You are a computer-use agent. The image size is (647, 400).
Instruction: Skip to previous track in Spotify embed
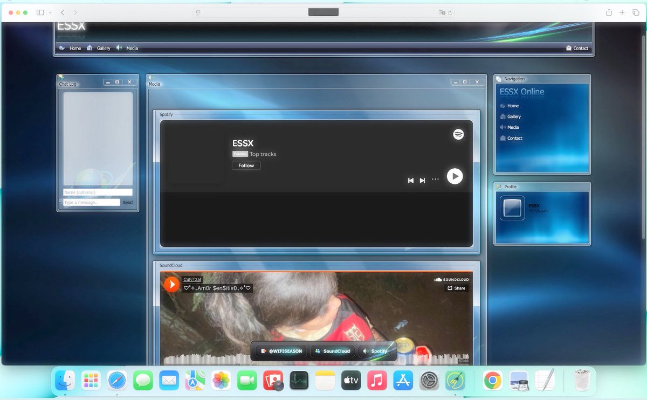410,181
